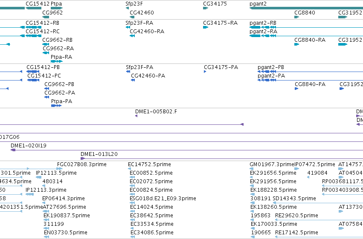Select the CG15412-RC transcript label
363x239 pixels.
click(43, 32)
